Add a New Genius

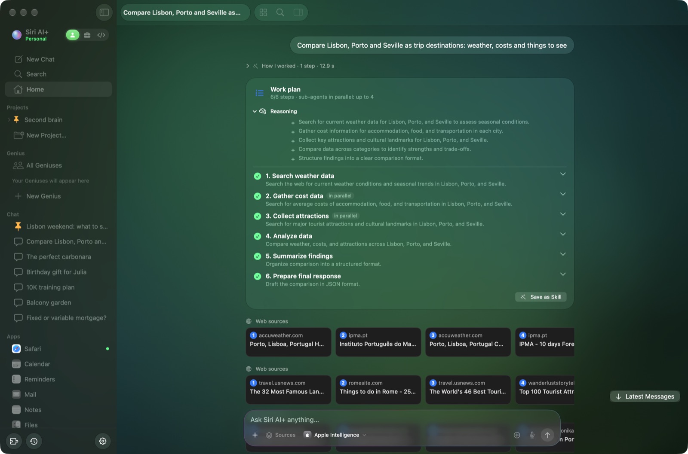tap(58, 196)
